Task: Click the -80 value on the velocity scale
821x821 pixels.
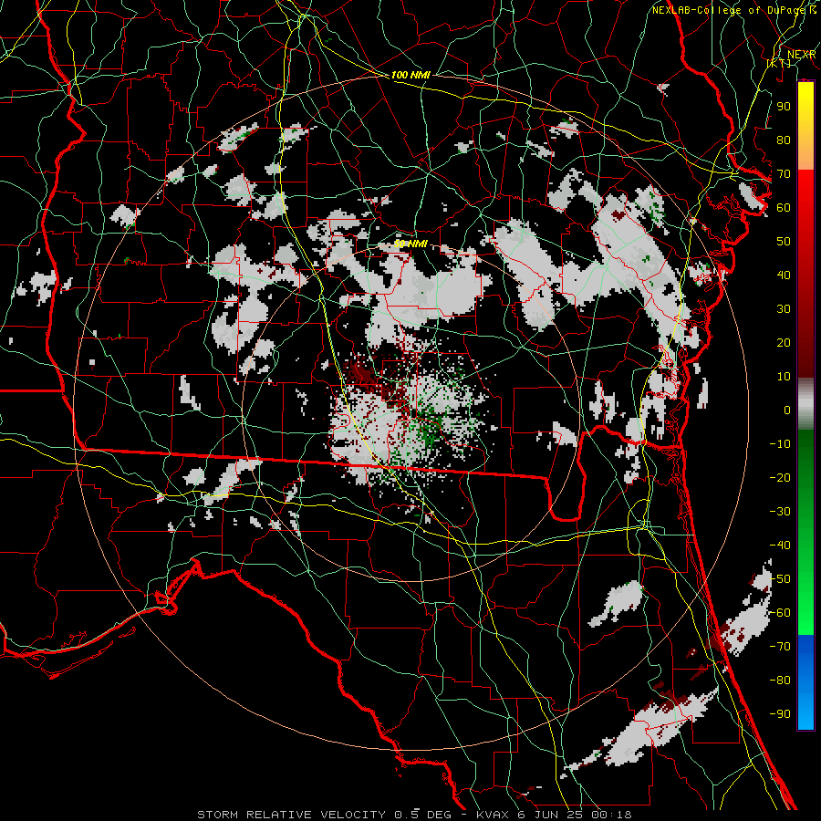Action: point(780,681)
